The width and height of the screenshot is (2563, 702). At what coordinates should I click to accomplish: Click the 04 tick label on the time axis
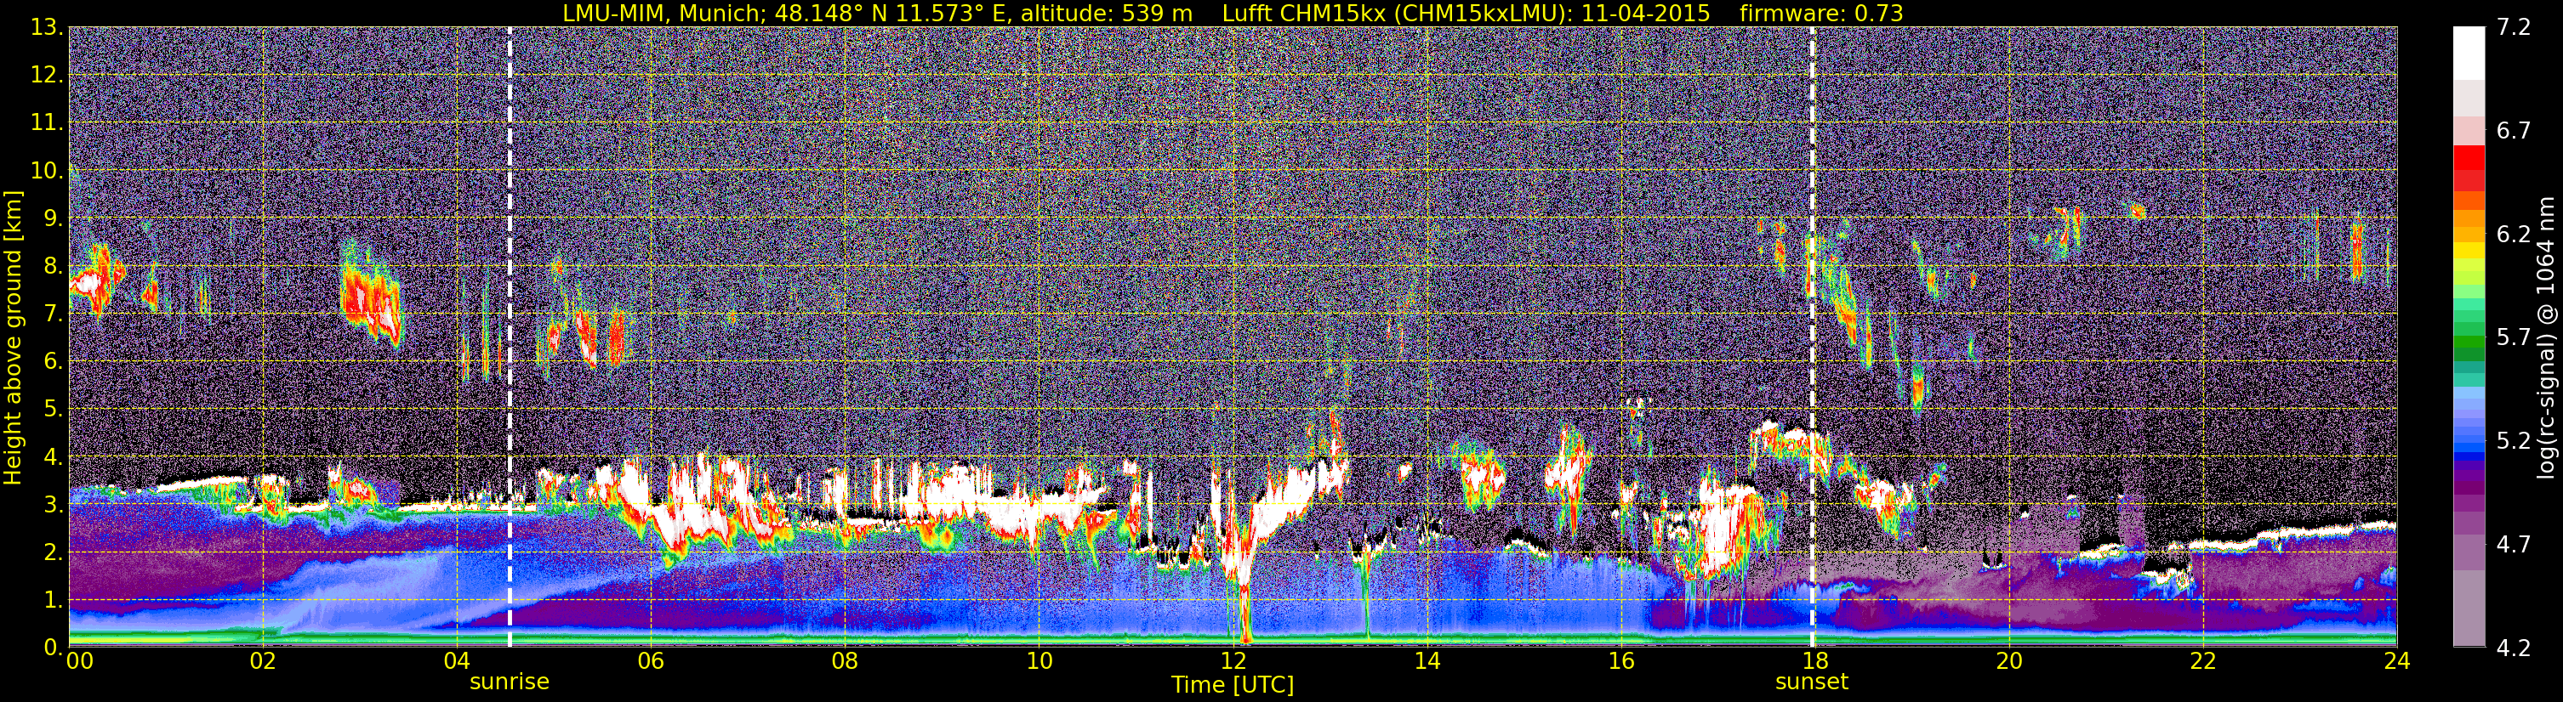tap(457, 661)
